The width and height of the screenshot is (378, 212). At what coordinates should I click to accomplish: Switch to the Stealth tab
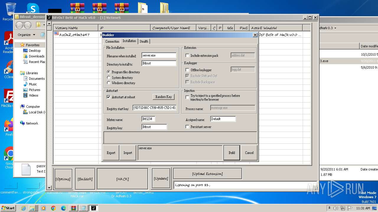(x=144, y=42)
